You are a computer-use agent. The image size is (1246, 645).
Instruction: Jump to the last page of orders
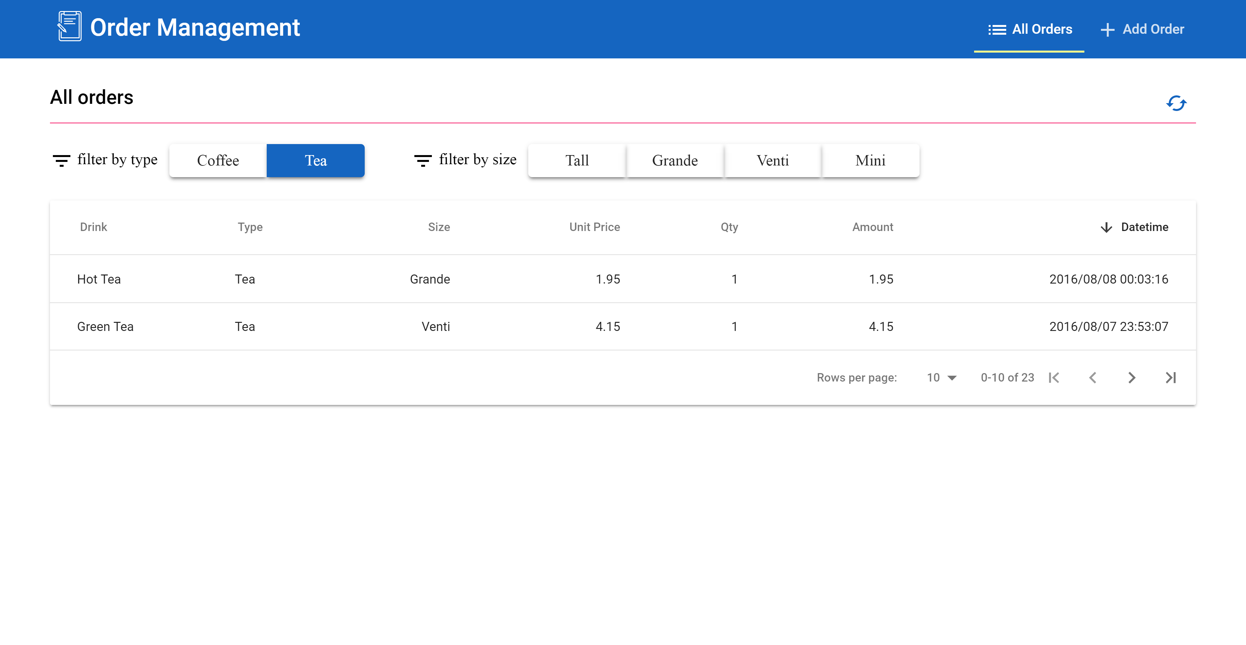coord(1170,378)
